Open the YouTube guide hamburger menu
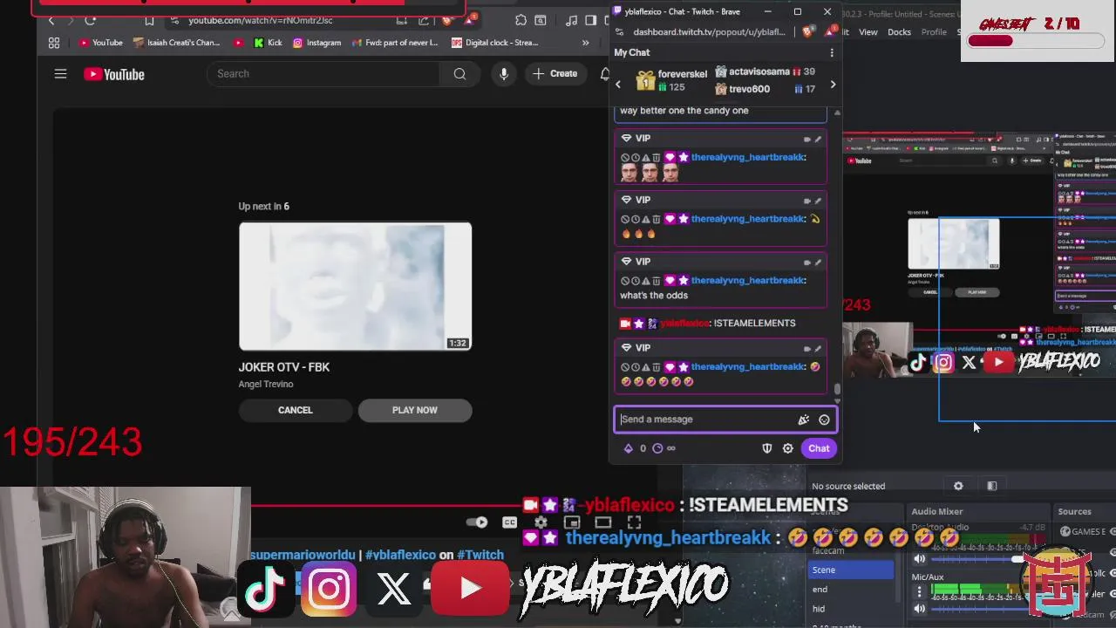The image size is (1116, 628). [60, 74]
